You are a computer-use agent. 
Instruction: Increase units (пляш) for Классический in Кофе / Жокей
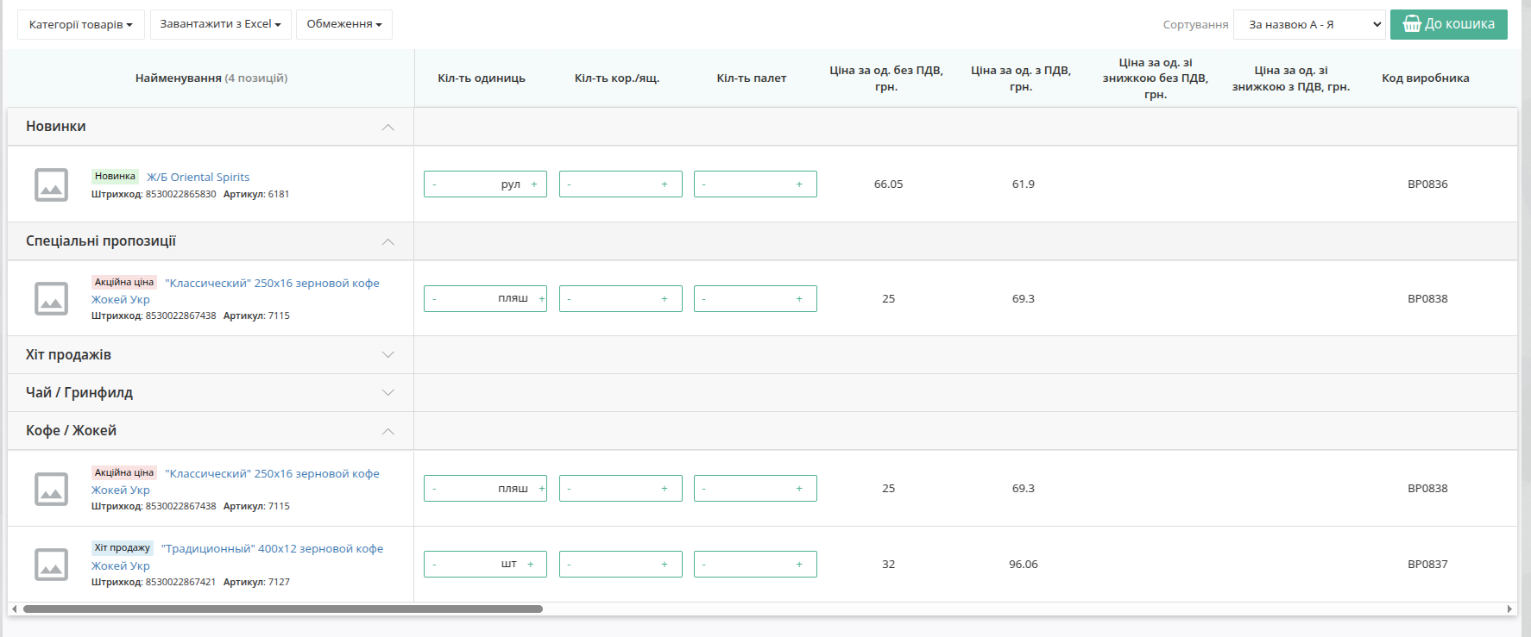point(541,489)
